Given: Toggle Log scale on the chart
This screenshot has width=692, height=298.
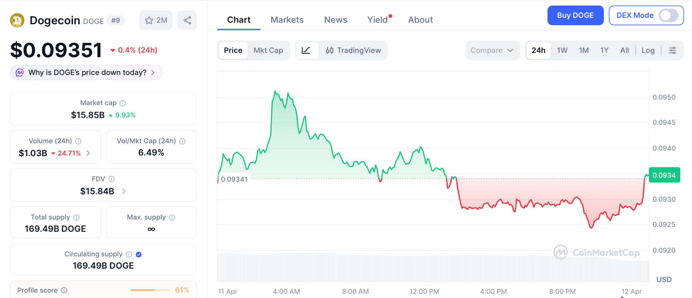Looking at the screenshot, I should 648,51.
